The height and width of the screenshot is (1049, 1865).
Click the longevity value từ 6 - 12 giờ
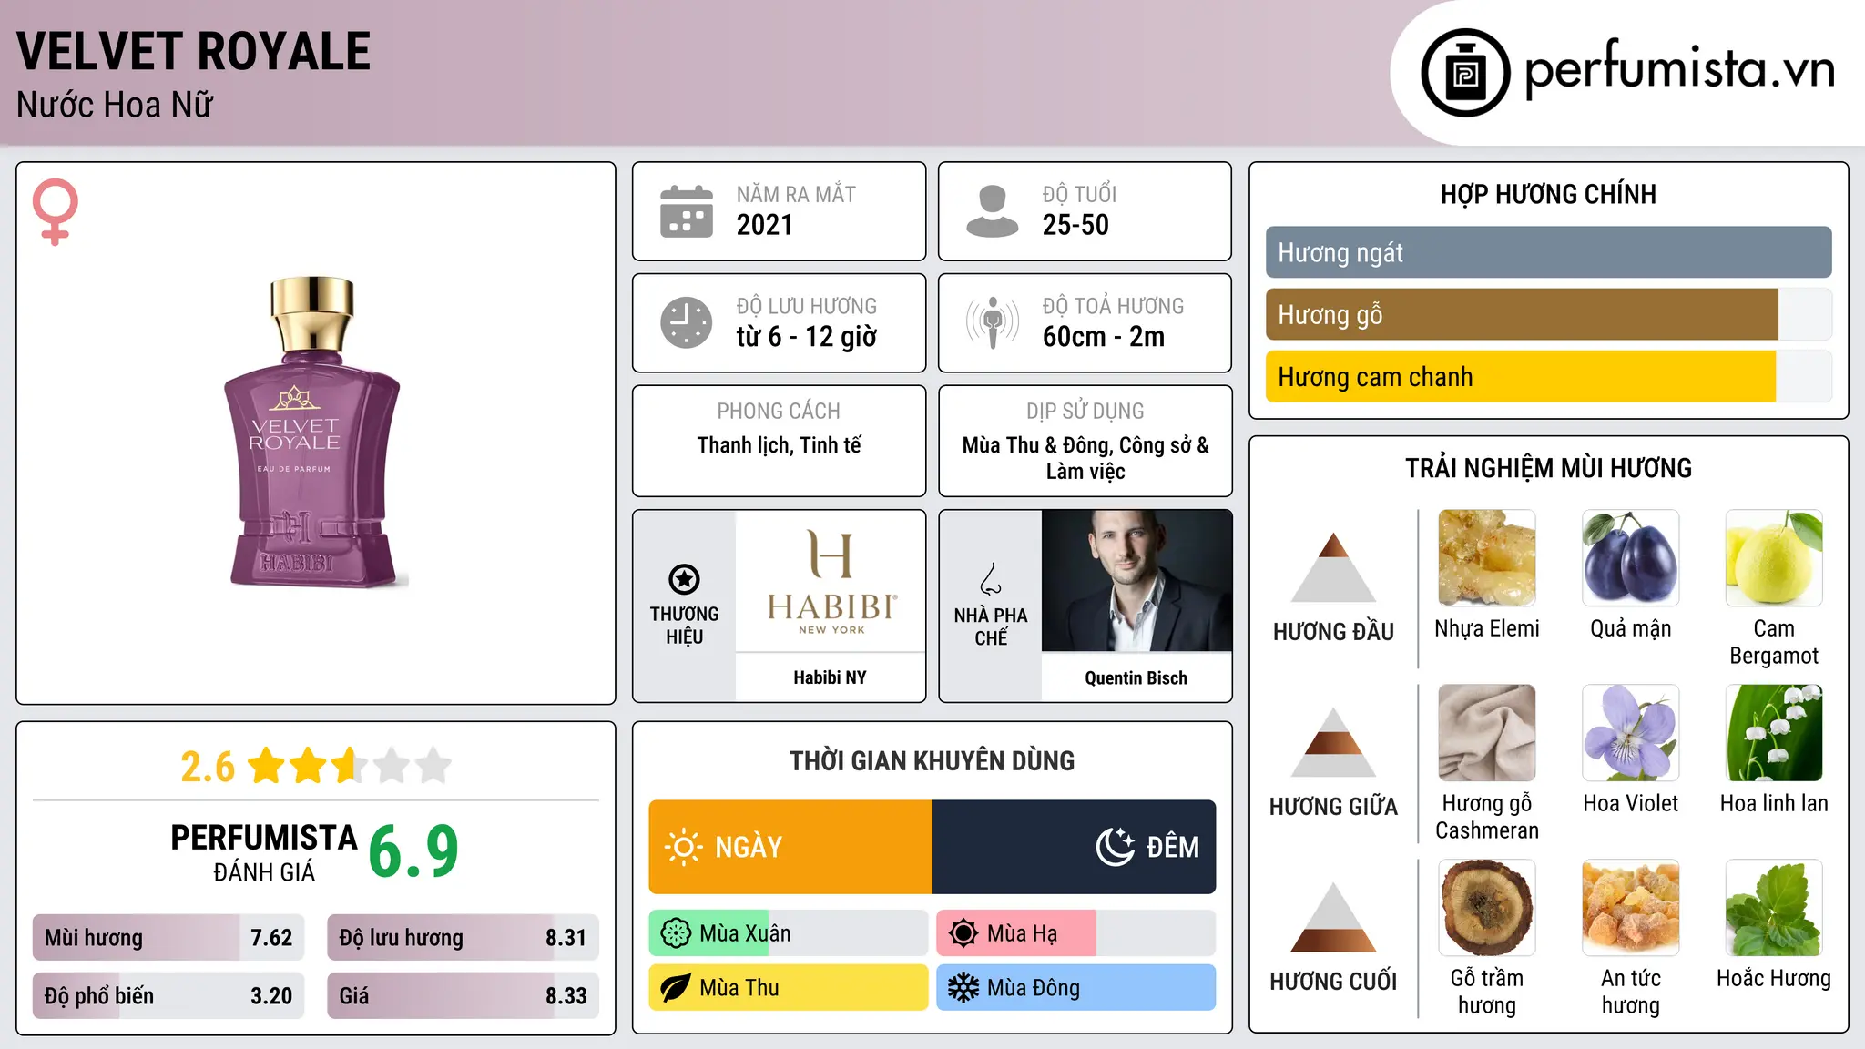tap(807, 337)
